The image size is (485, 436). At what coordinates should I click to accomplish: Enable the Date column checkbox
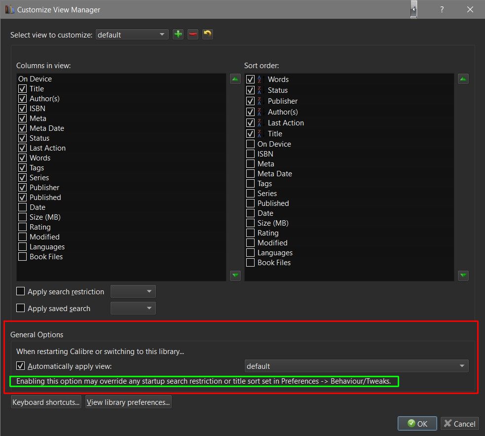point(22,207)
